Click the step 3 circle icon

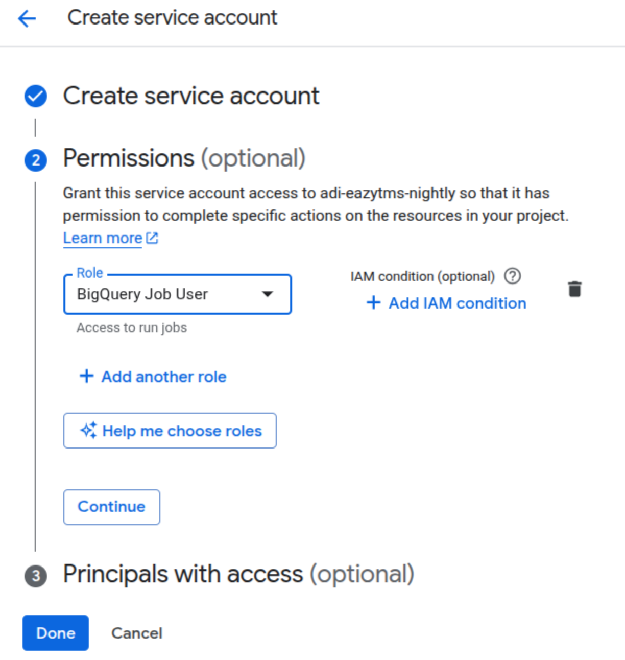pyautogui.click(x=36, y=576)
